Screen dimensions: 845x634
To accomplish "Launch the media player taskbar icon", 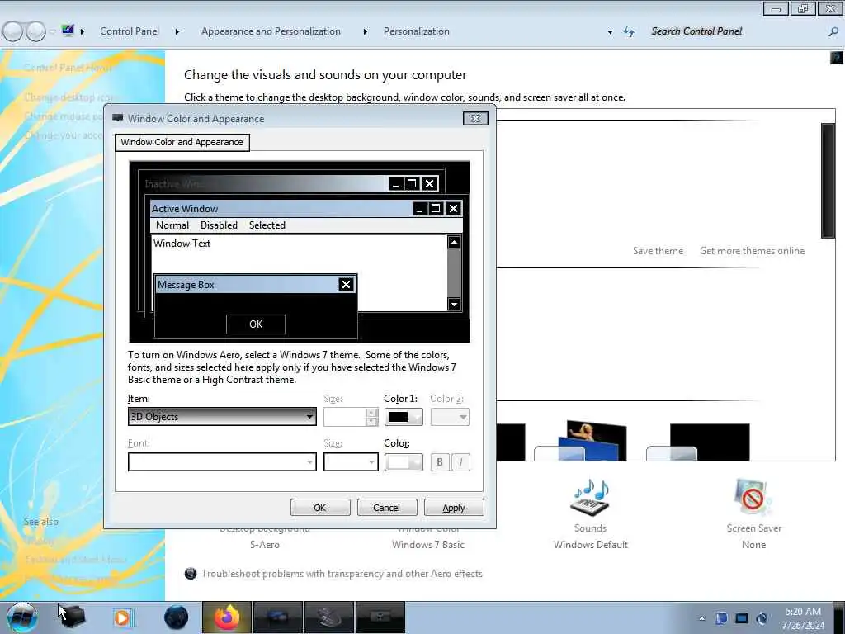I will 122,617.
